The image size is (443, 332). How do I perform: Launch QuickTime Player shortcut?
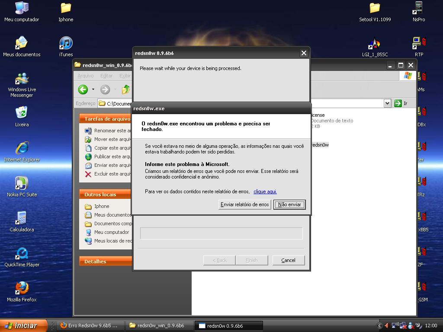[22, 256]
